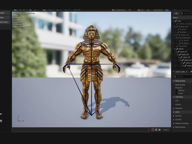Collapse the spine_02 node
The width and height of the screenshot is (192, 144).
[178, 54]
